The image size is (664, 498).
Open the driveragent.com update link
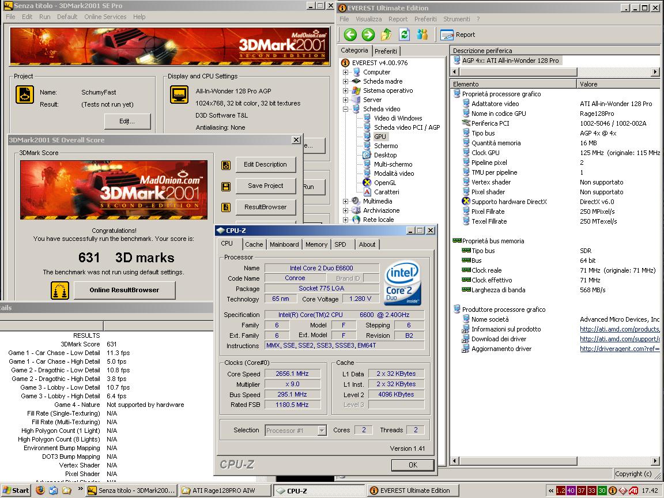click(x=620, y=349)
